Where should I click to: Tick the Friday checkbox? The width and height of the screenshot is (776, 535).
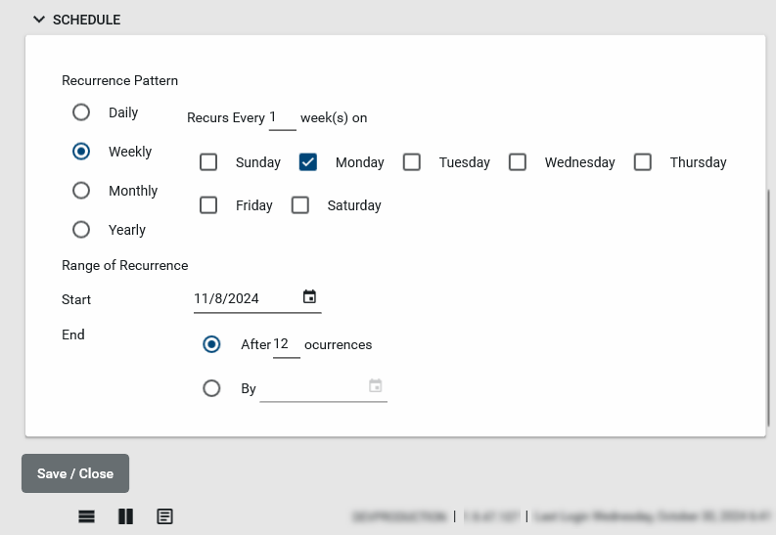(208, 205)
